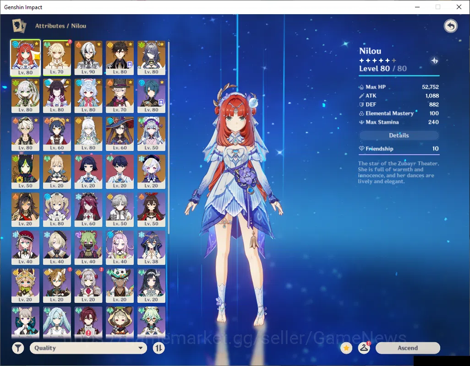
Task: Open the Quality sort dropdown
Action: 88,348
